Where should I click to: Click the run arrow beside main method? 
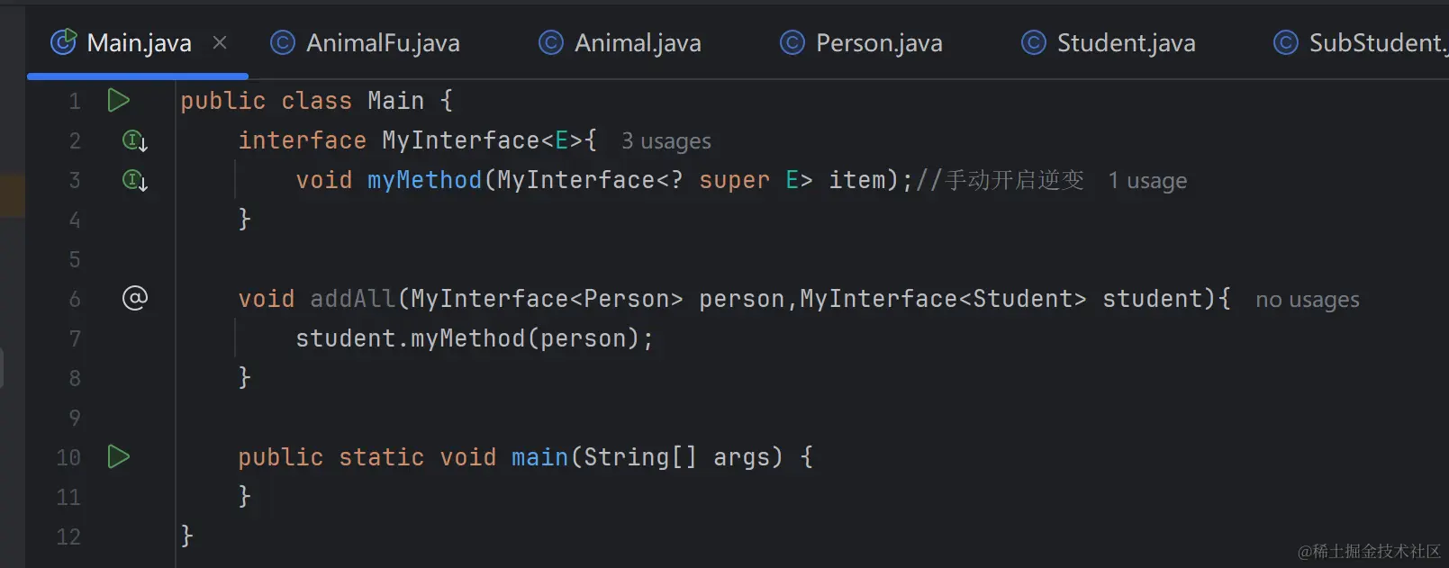coord(118,456)
